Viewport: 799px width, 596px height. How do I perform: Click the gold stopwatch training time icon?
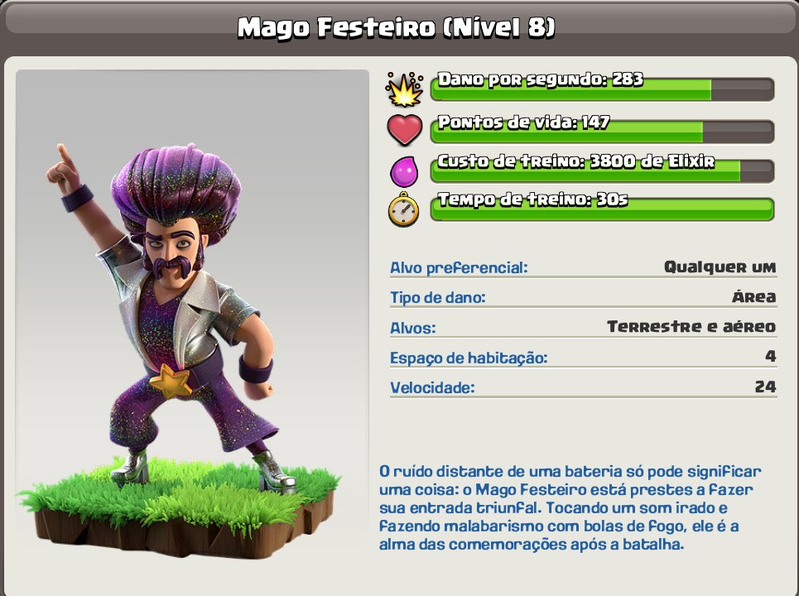(x=403, y=209)
